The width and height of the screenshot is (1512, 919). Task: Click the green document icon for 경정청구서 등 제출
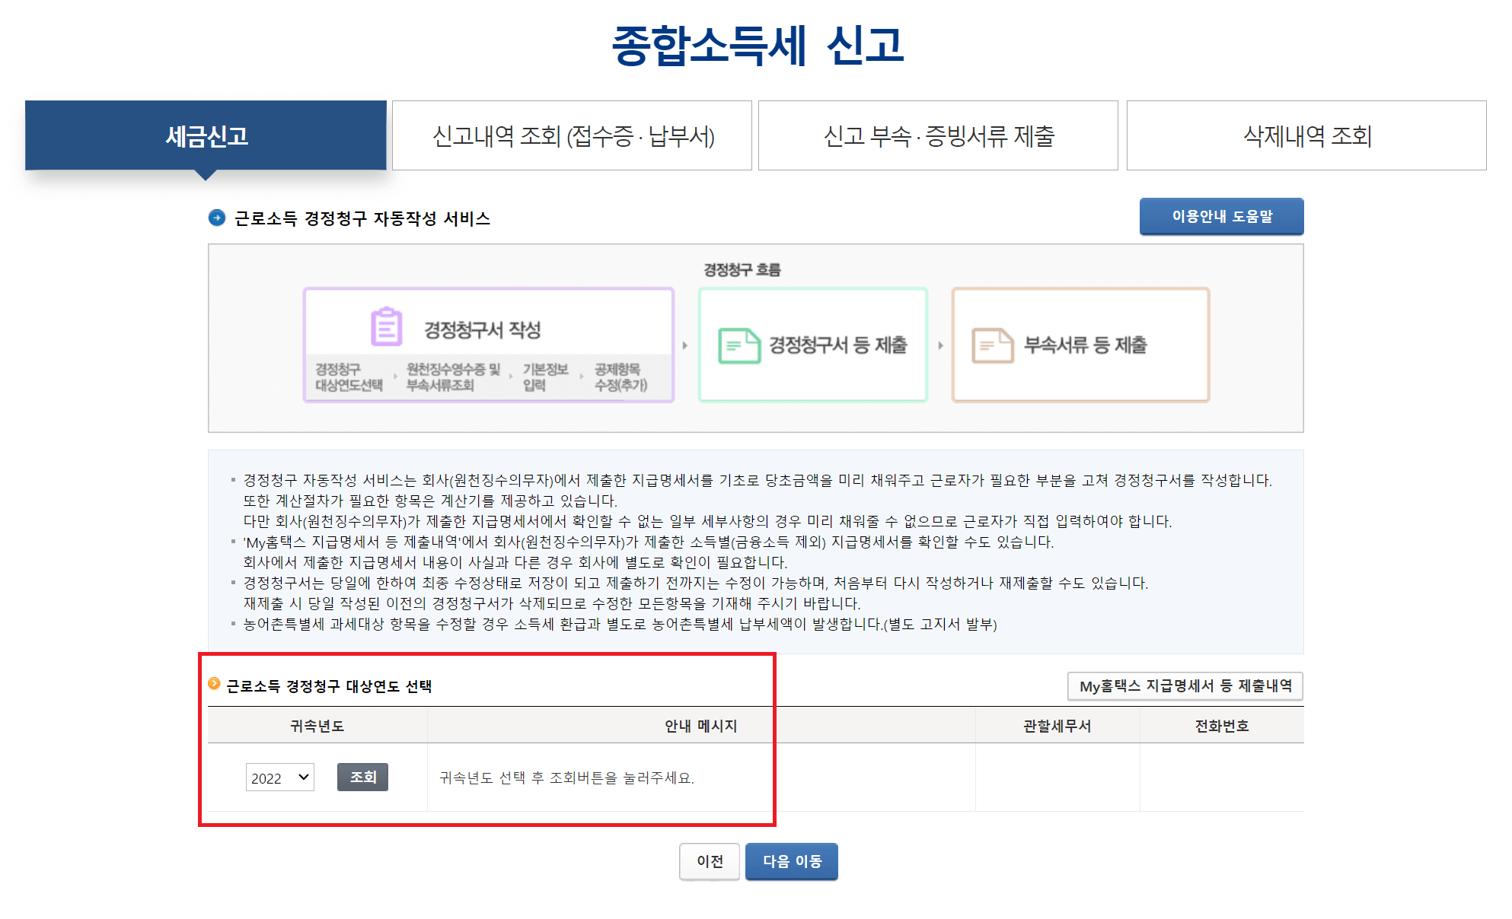click(x=738, y=345)
